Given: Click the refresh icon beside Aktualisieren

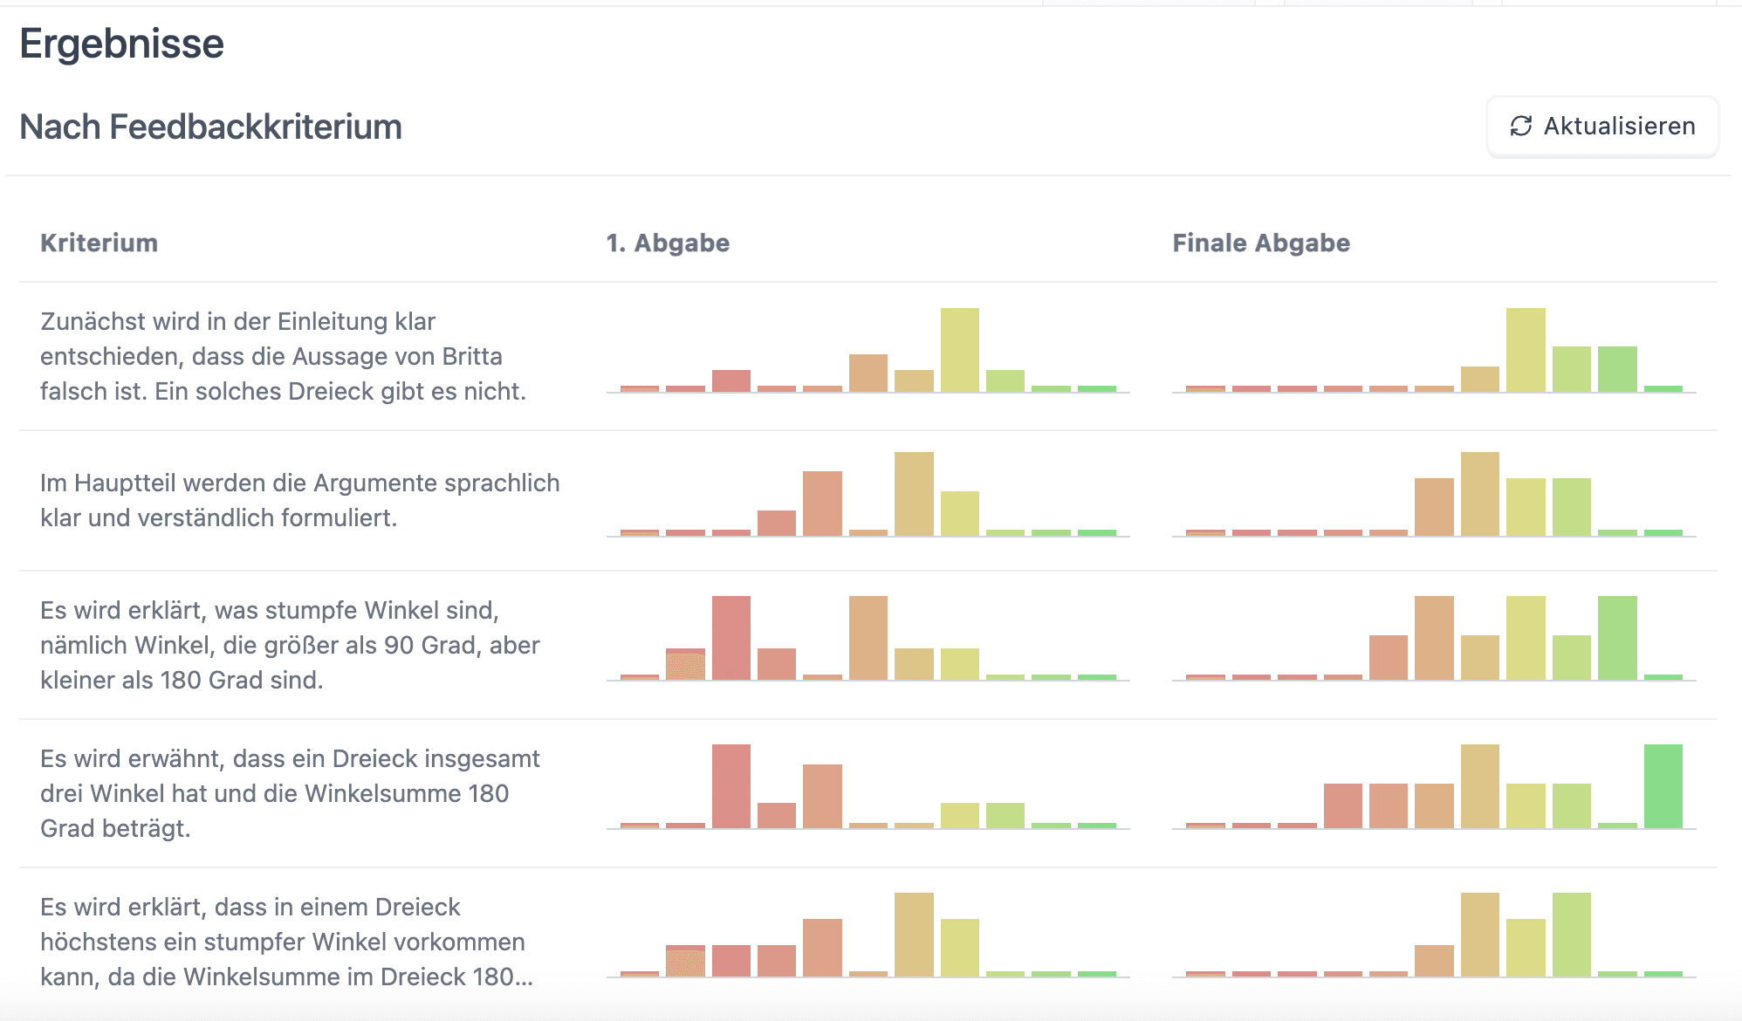Looking at the screenshot, I should 1521,127.
